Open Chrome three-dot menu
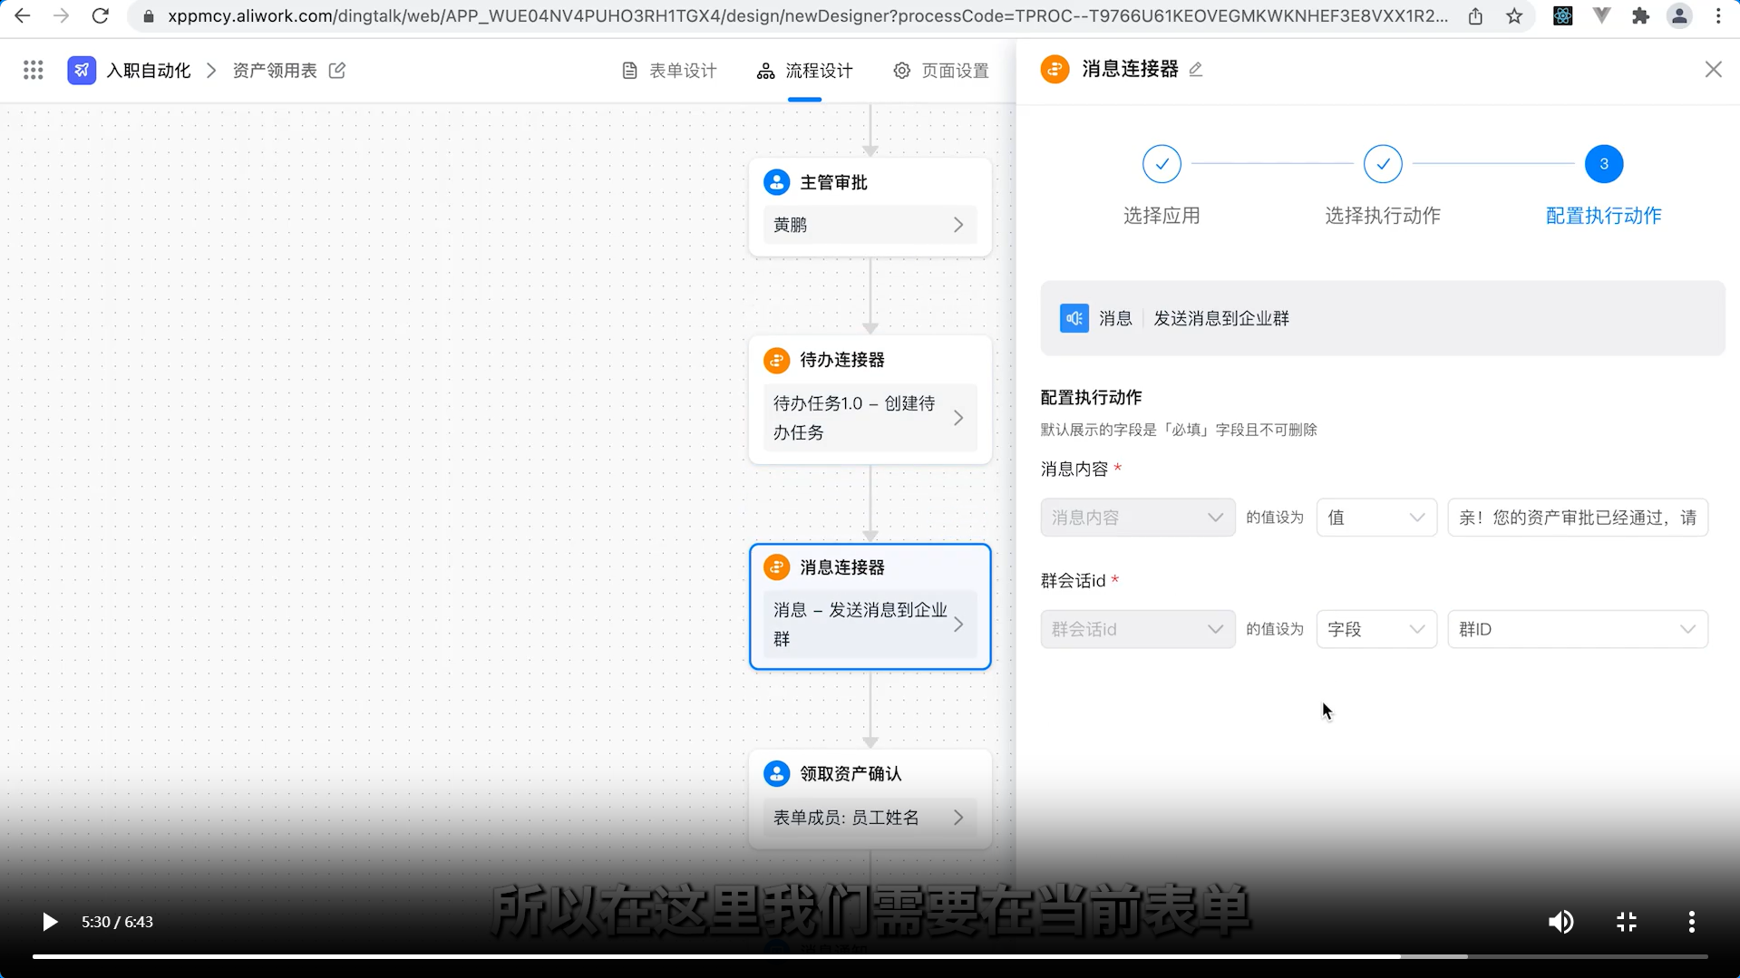1740x978 pixels. coord(1718,15)
